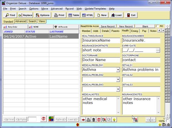Click the Load toolbar button

[116, 15]
